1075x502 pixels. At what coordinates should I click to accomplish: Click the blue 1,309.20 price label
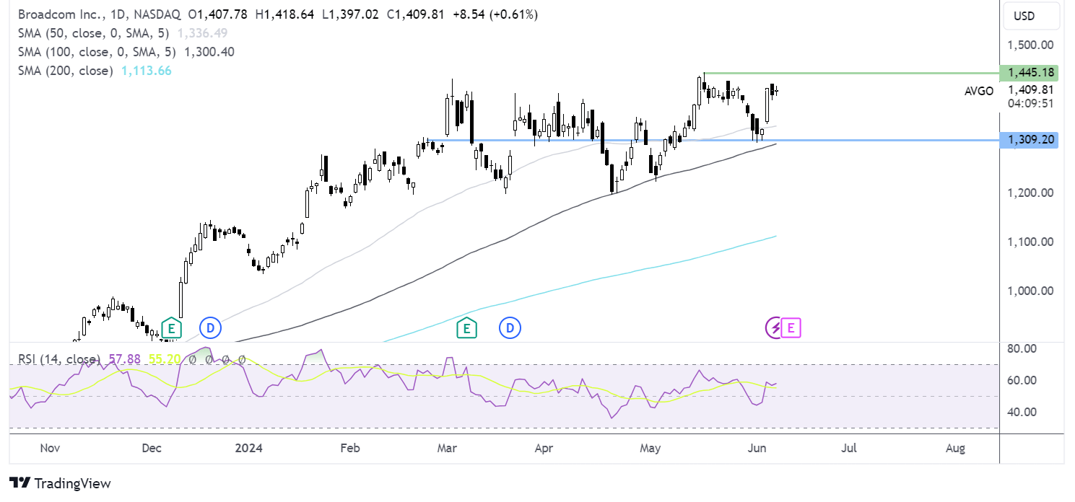1030,140
